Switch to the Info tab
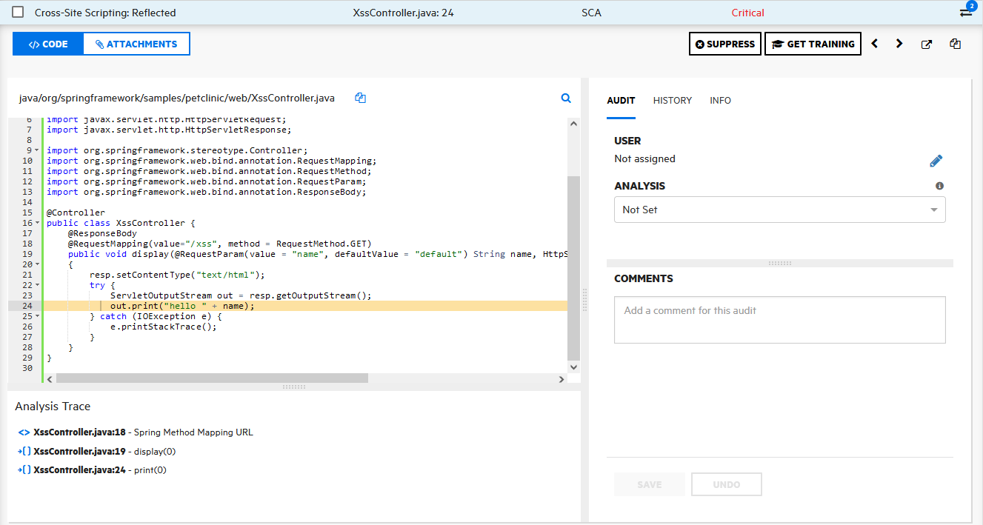The height and width of the screenshot is (525, 983). tap(720, 101)
